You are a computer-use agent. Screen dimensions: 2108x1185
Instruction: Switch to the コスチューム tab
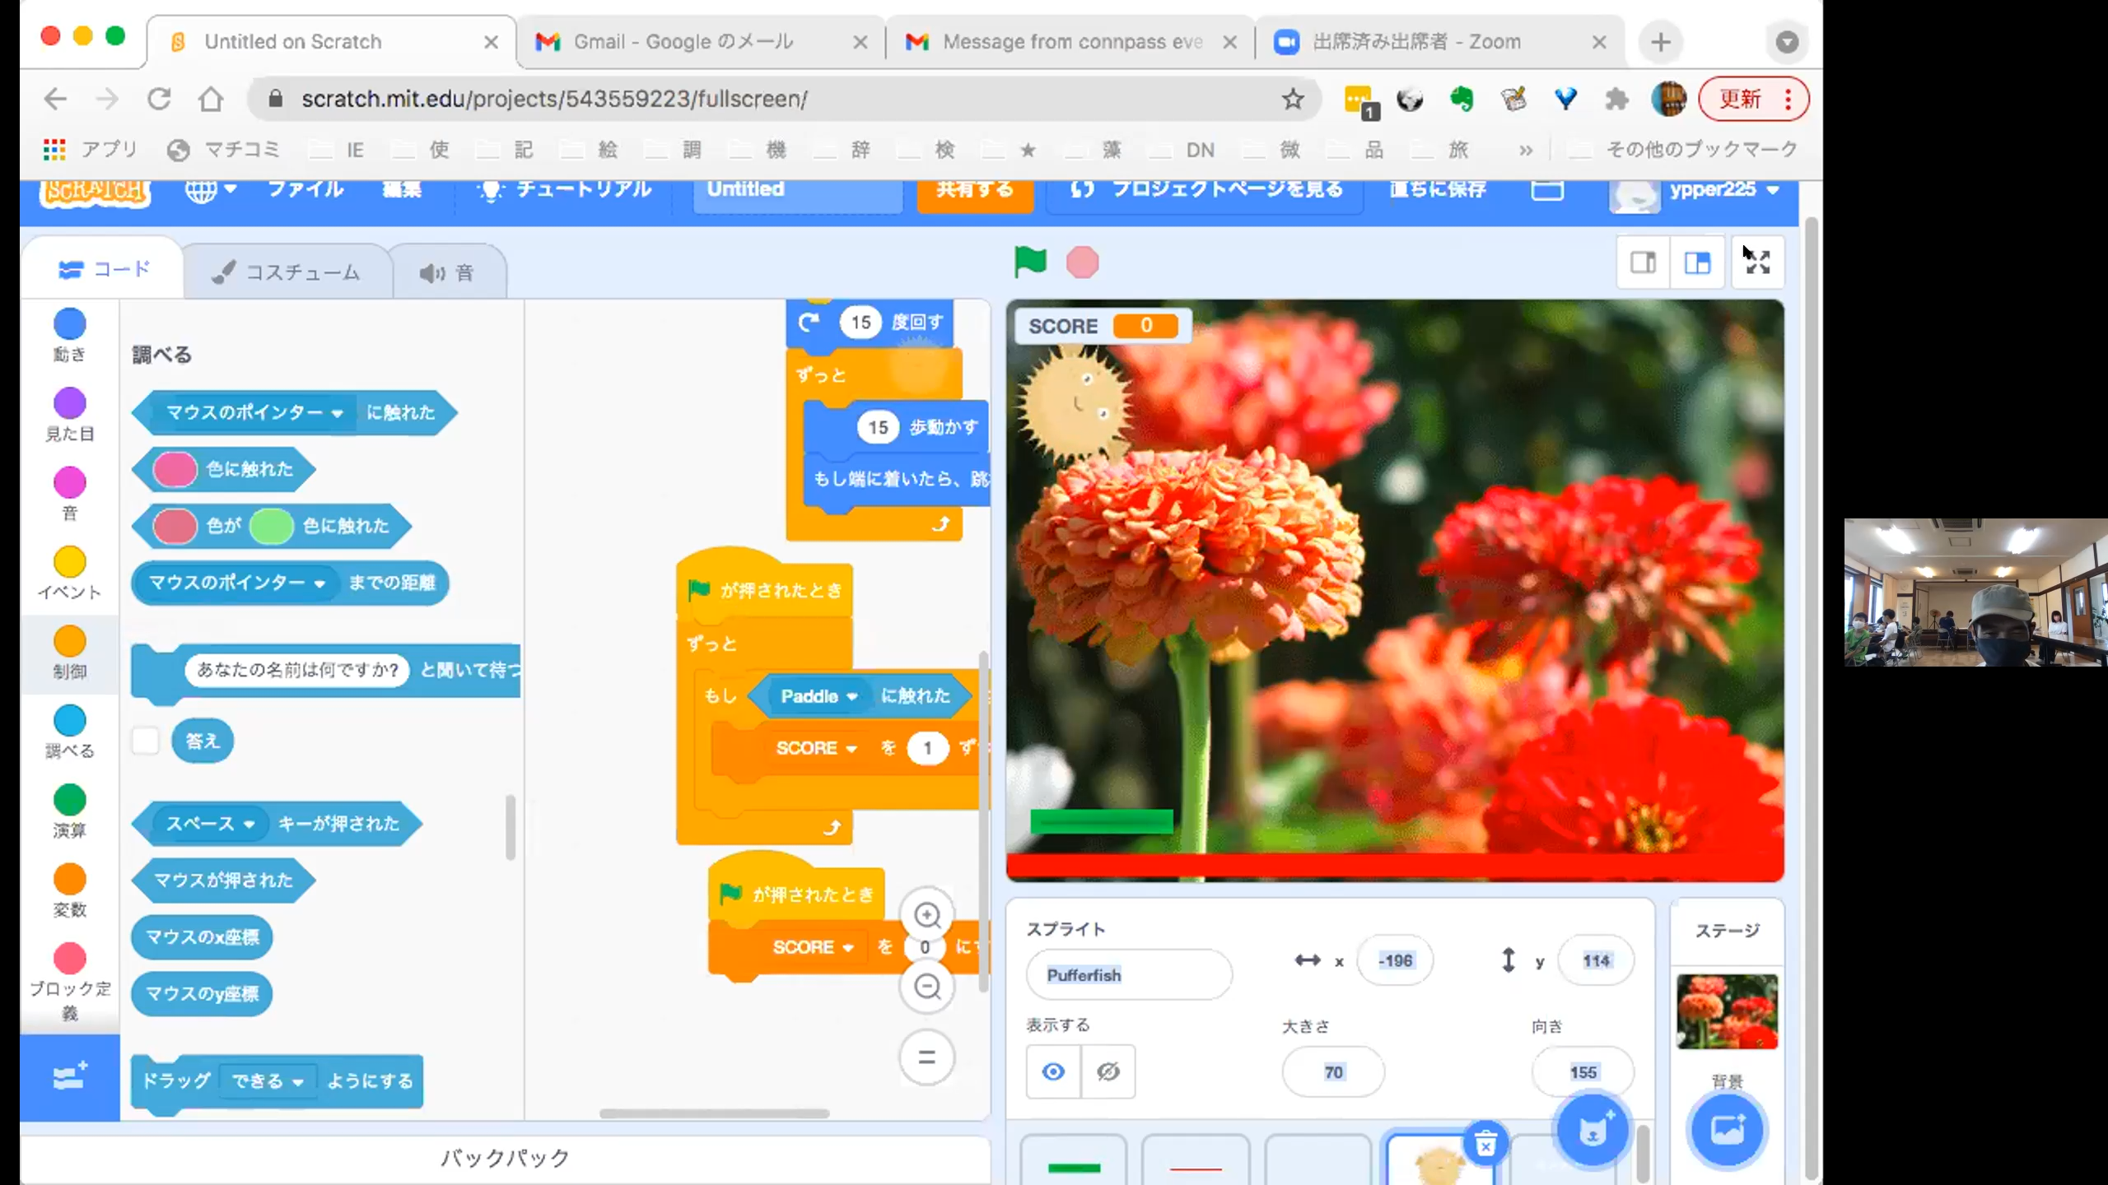287,272
